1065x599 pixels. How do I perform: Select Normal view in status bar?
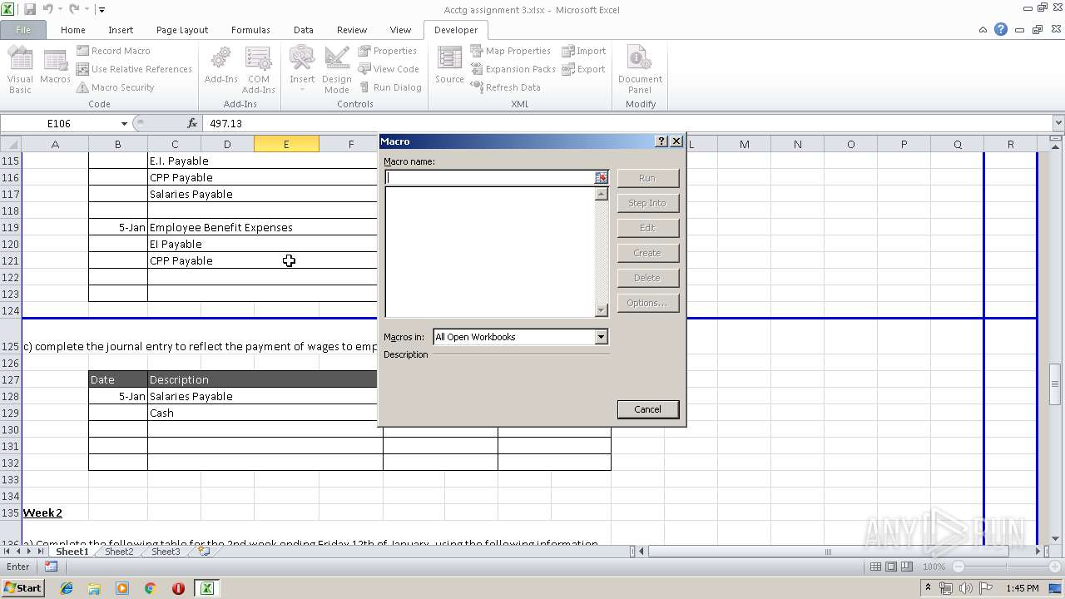click(875, 567)
